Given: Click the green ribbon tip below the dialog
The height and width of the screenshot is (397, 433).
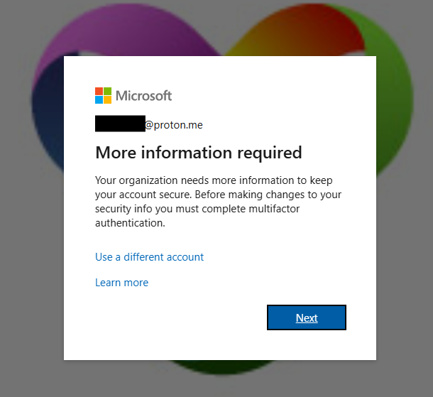Looking at the screenshot, I should [x=221, y=367].
